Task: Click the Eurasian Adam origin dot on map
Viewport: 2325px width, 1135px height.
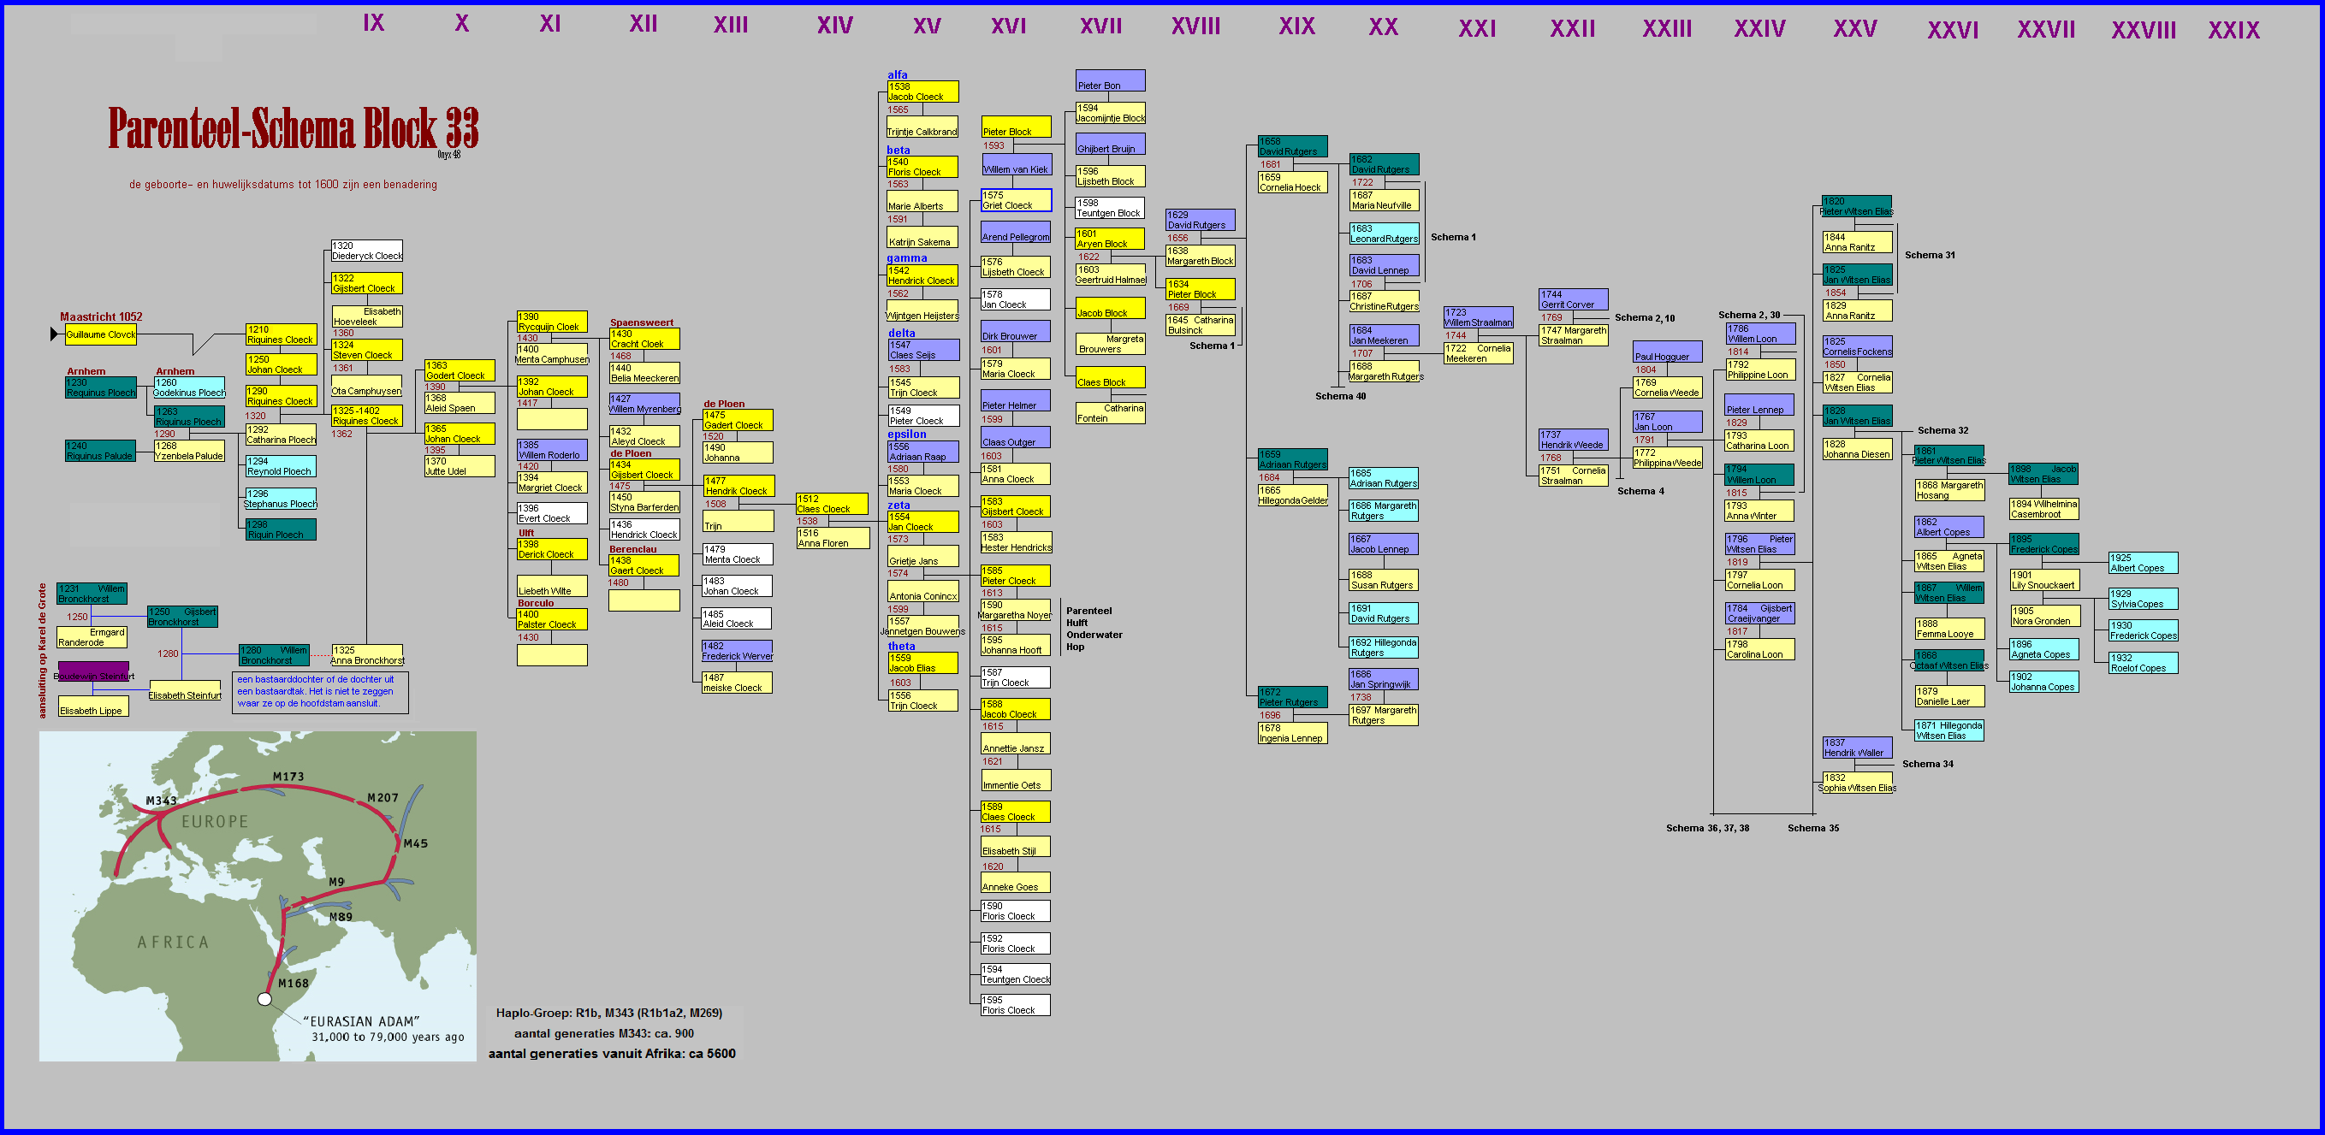Action: tap(264, 999)
